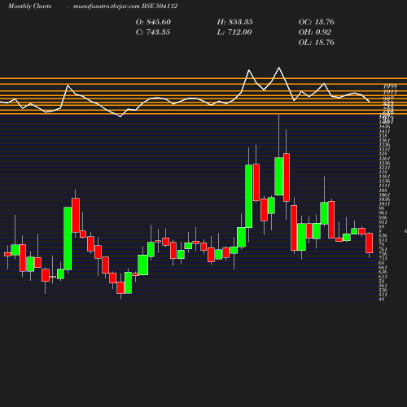Click the '536' price axis label

(383, 291)
